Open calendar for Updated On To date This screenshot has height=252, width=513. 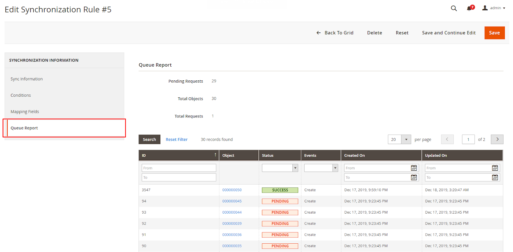495,177
